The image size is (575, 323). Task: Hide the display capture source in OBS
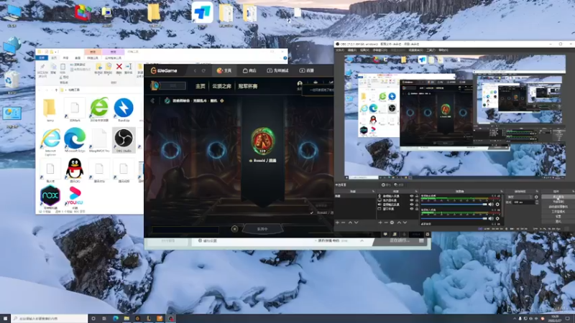(412, 200)
